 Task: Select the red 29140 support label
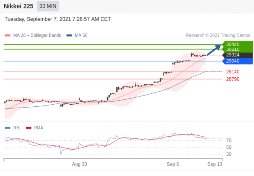coord(233,72)
